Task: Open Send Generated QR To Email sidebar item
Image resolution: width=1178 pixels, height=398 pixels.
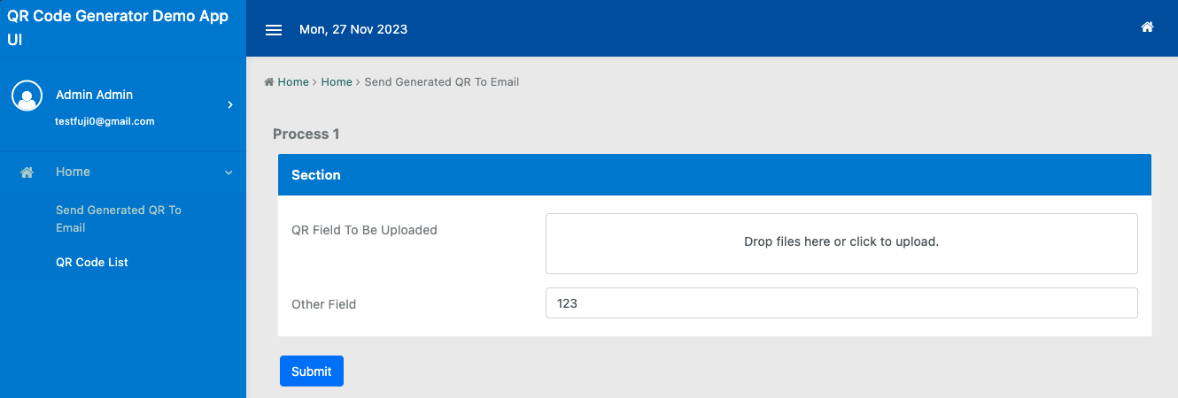Action: tap(118, 218)
